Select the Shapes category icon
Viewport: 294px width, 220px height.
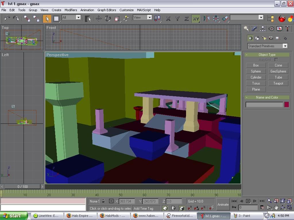pyautogui.click(x=257, y=38)
